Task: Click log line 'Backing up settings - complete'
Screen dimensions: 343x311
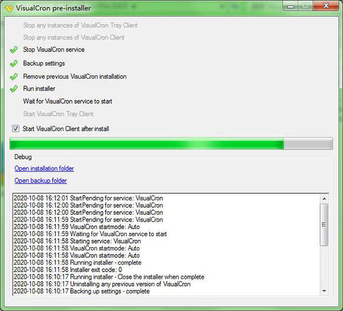Action: click(82, 291)
